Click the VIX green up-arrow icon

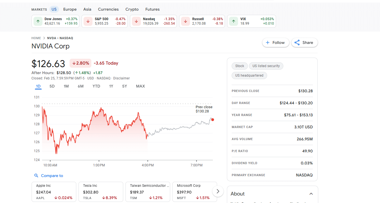coord(234,21)
